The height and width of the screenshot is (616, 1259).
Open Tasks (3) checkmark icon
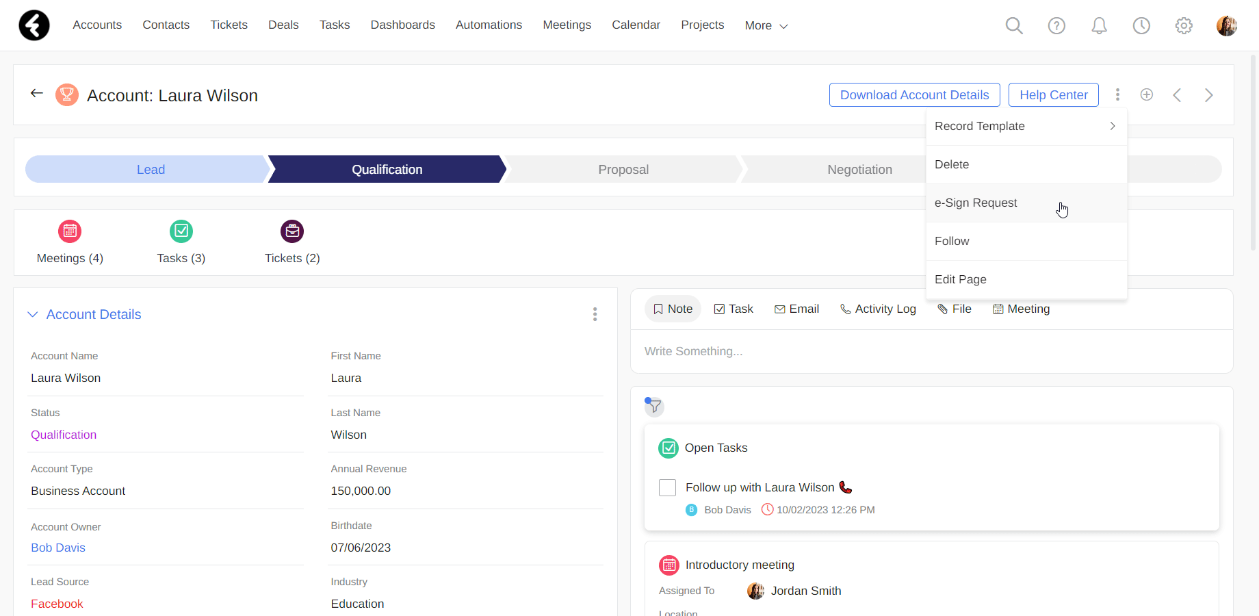point(181,231)
